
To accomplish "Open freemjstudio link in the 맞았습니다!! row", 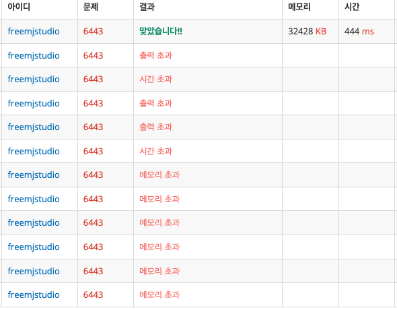I will pos(34,32).
